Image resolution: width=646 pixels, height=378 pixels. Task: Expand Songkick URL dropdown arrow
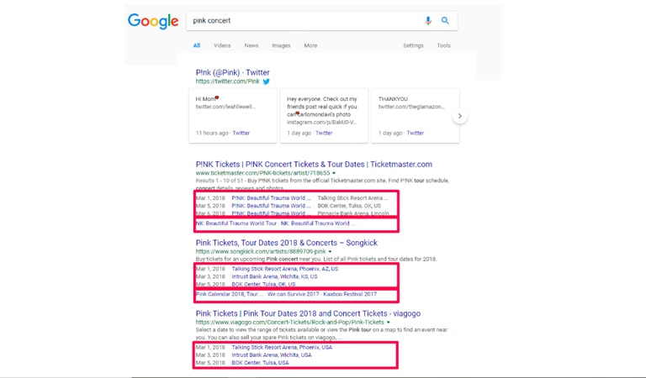point(330,251)
